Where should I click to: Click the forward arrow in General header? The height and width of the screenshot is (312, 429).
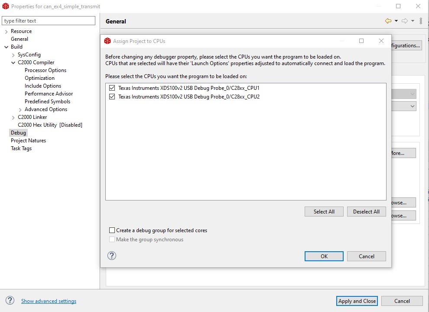coord(405,21)
